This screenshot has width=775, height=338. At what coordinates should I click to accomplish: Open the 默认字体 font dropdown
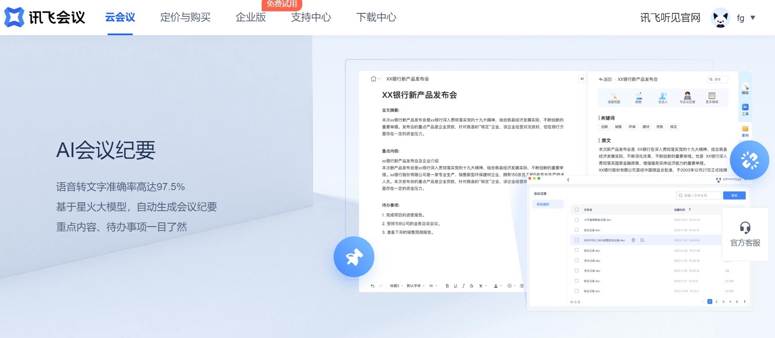[x=416, y=286]
